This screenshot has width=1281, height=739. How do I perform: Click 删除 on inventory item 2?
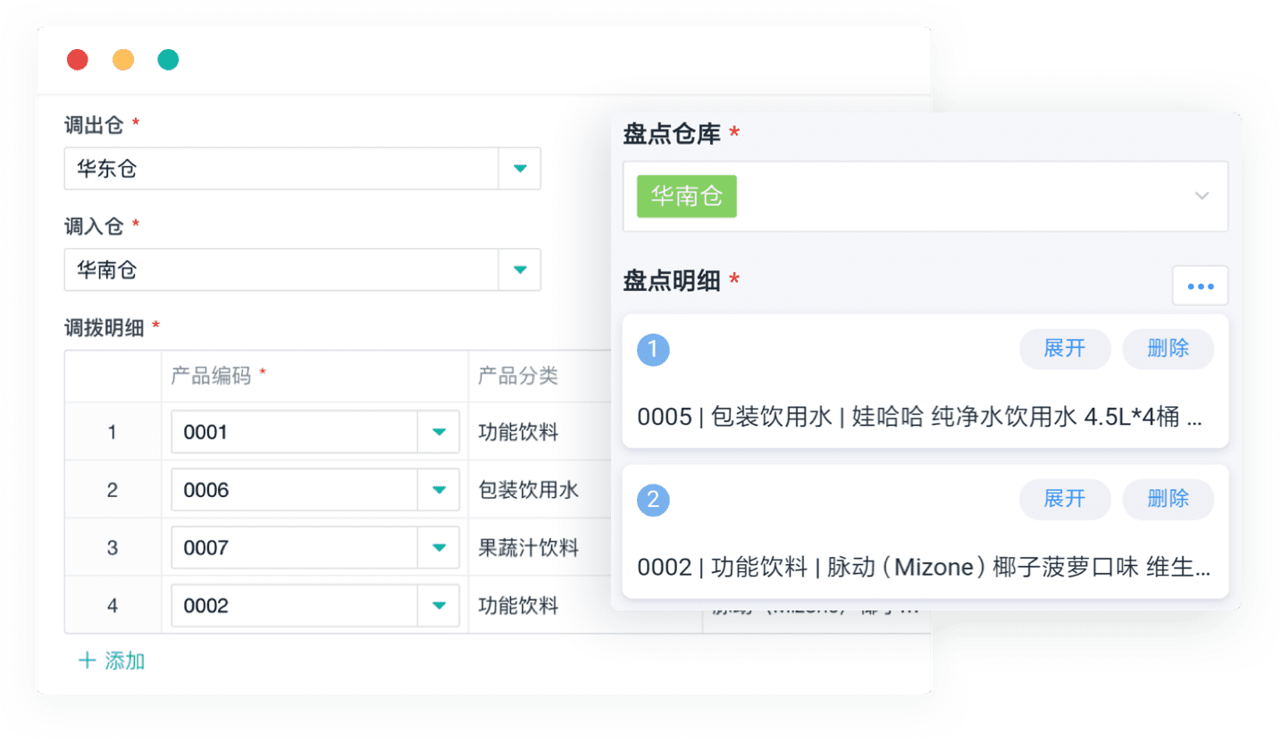(1168, 499)
